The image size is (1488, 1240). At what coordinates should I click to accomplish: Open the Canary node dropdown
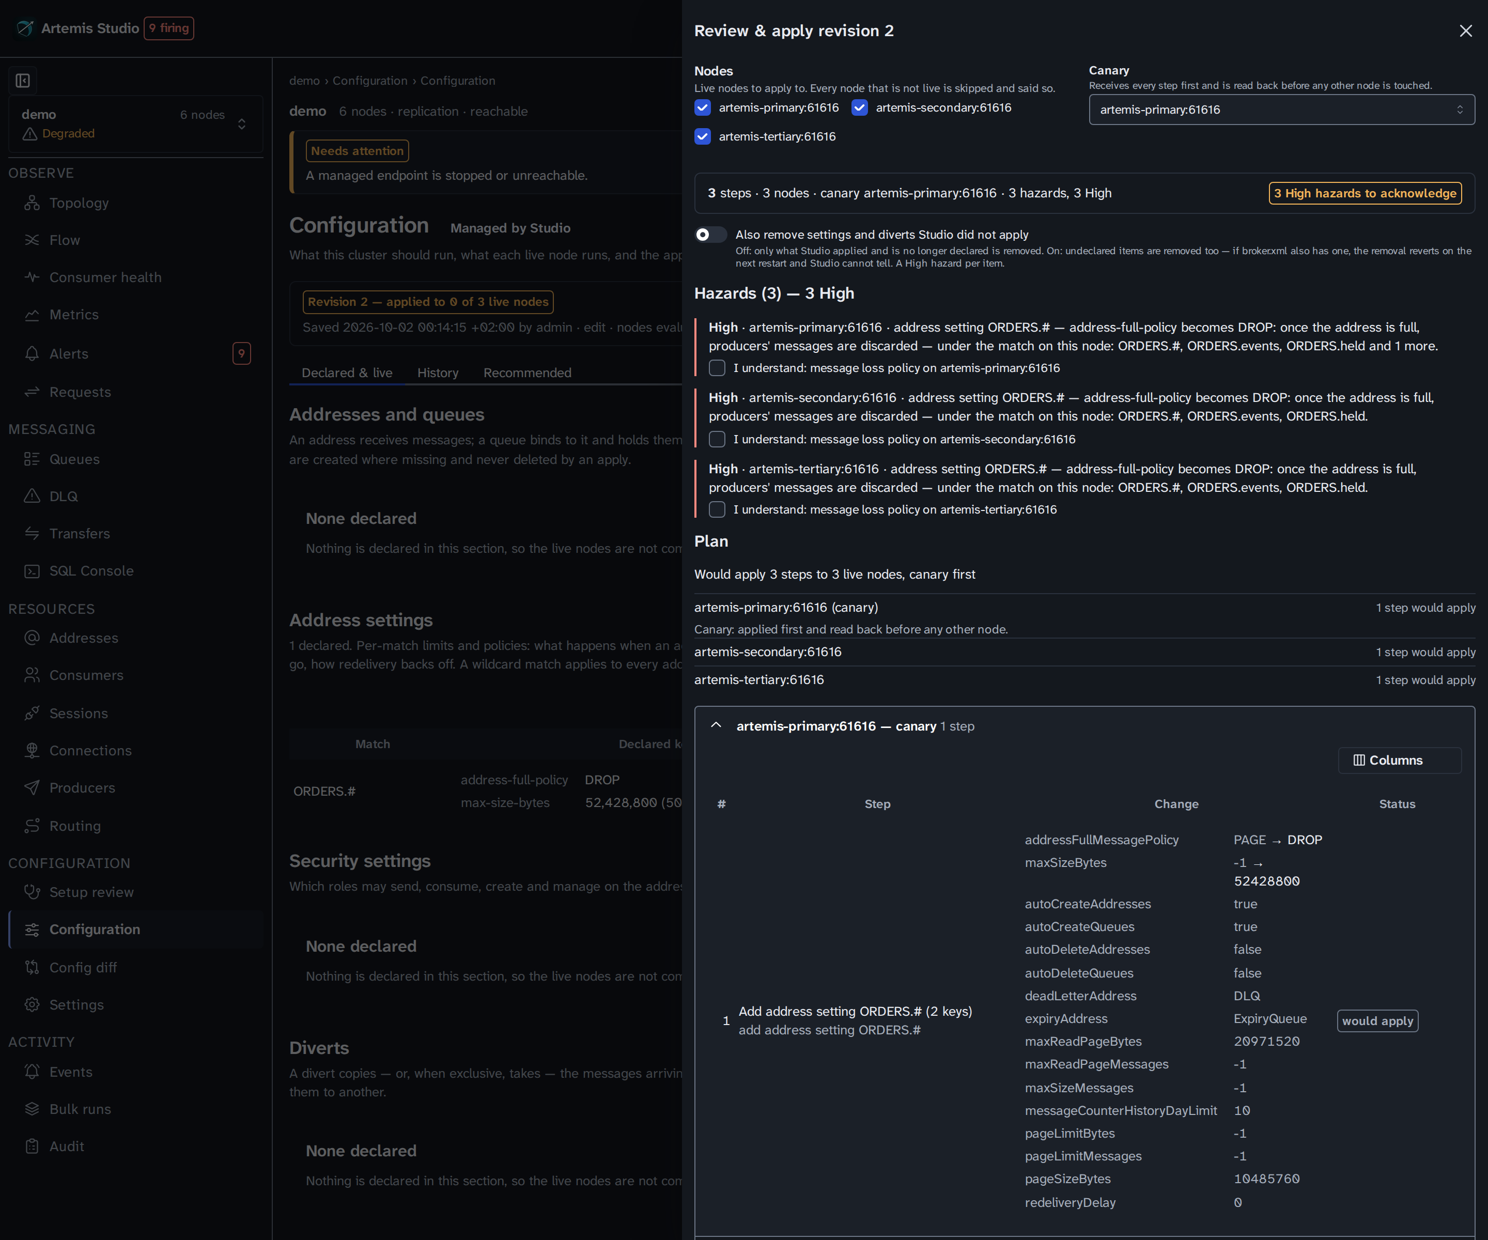tap(1282, 110)
